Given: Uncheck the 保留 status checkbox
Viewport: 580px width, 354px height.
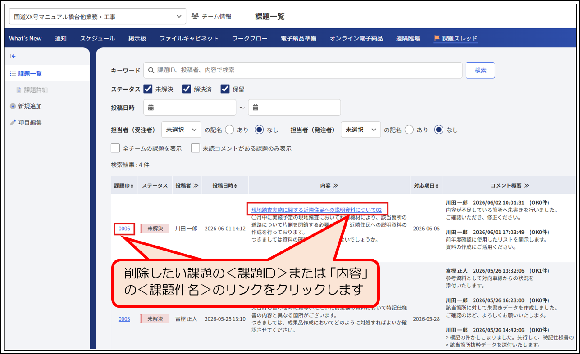Looking at the screenshot, I should click(225, 89).
